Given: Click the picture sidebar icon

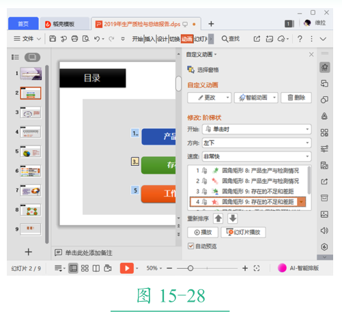Looking at the screenshot, I should click(324, 214).
